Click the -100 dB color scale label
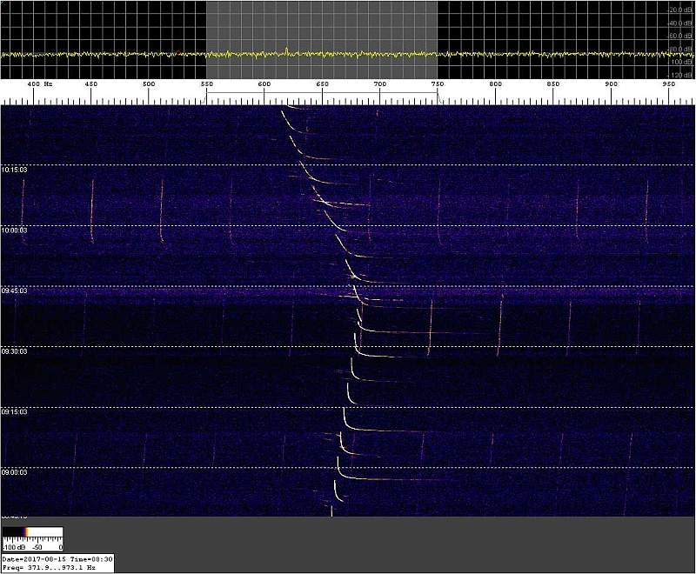Viewport: 696px width, 574px height. (12, 548)
